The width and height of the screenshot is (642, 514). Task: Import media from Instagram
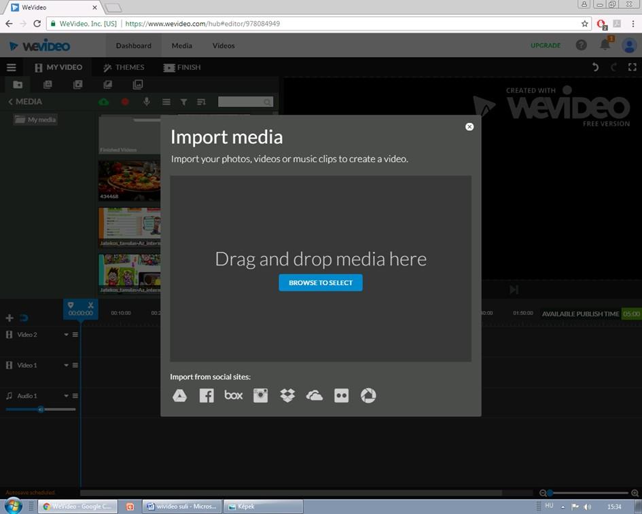pos(260,395)
